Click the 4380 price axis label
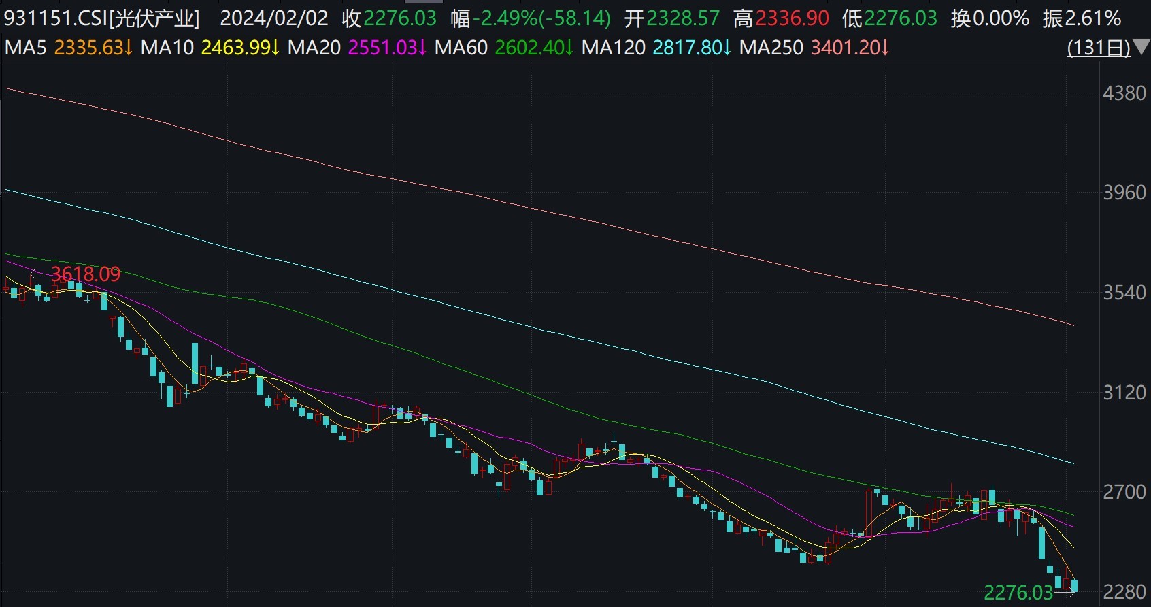The height and width of the screenshot is (607, 1151). tap(1124, 93)
